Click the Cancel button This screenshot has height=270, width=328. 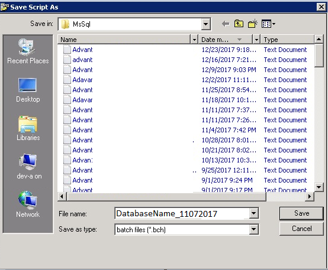(301, 229)
